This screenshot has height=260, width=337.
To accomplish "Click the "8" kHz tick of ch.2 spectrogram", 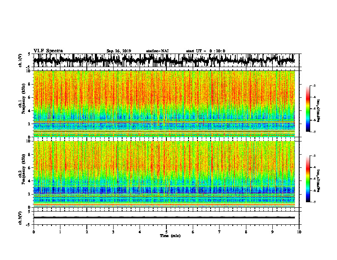I will point(30,155).
